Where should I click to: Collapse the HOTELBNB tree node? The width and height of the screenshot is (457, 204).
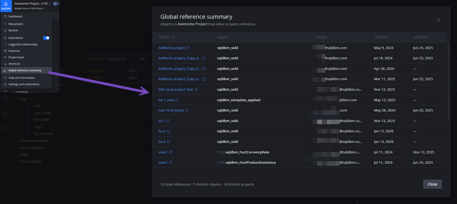tap(23, 120)
